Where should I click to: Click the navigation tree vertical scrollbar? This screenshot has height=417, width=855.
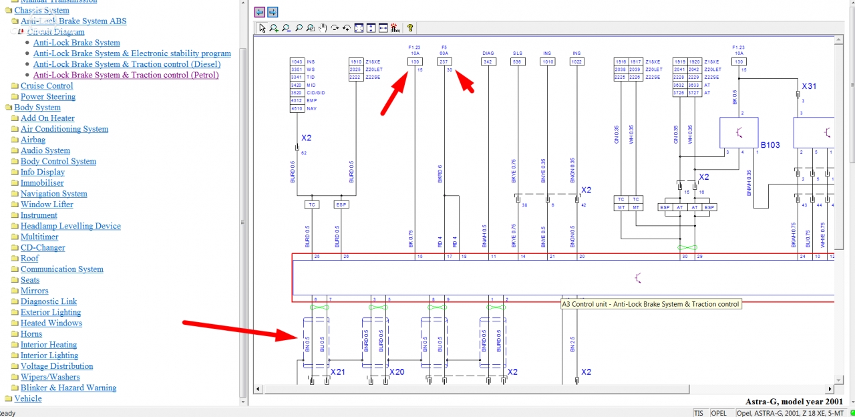tap(244, 202)
